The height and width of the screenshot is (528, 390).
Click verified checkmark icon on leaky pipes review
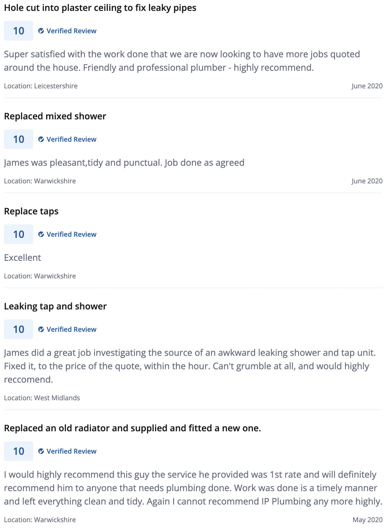pos(41,31)
